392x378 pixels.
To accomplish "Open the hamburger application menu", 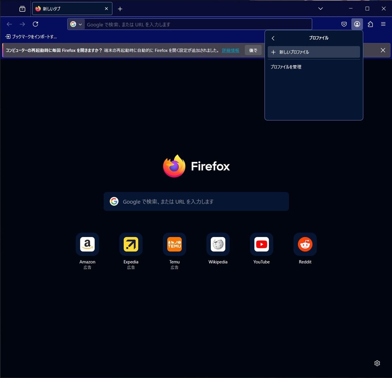I will point(383,24).
